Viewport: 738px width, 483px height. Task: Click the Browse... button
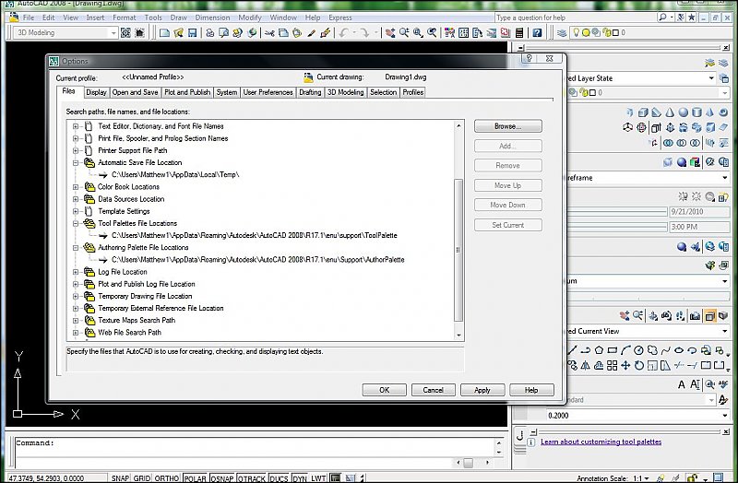tap(507, 125)
